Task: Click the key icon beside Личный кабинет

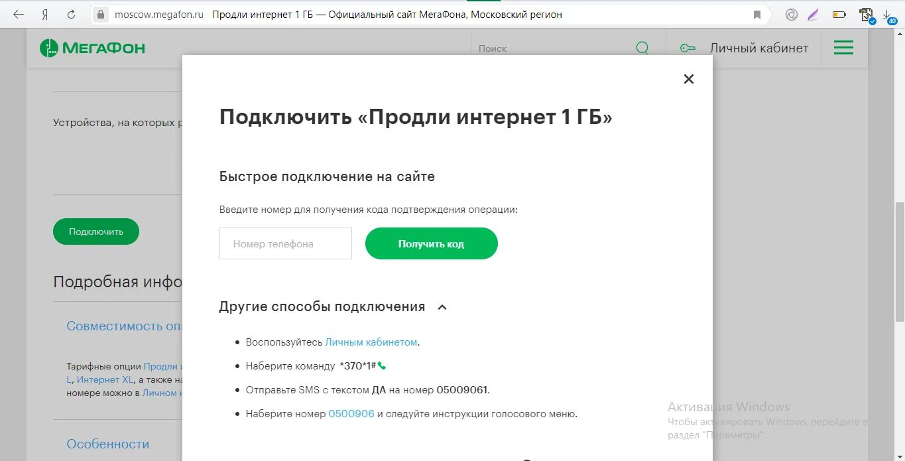Action: [x=688, y=48]
